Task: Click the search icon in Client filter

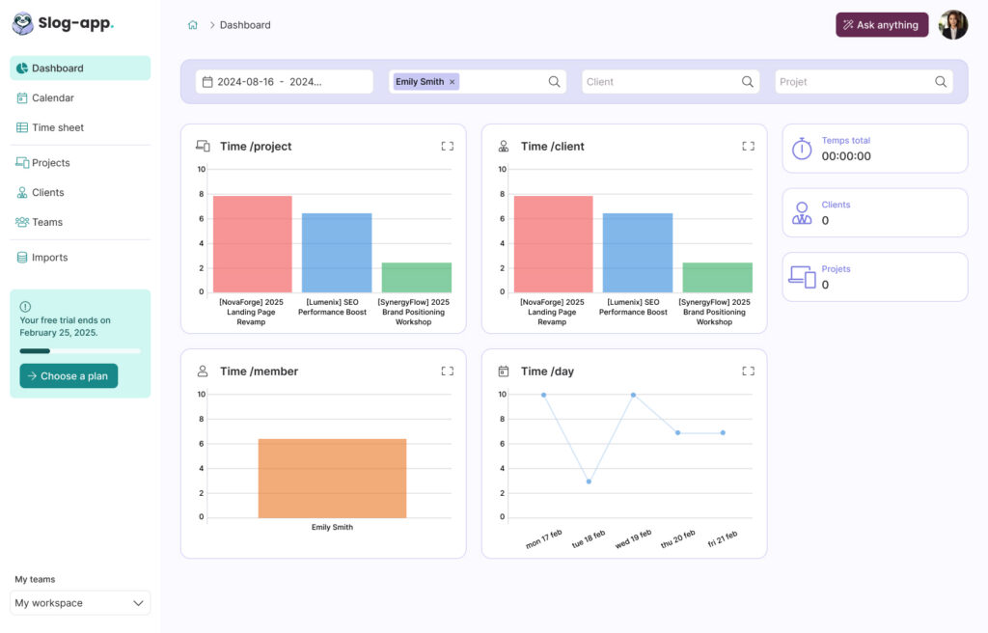Action: click(748, 82)
